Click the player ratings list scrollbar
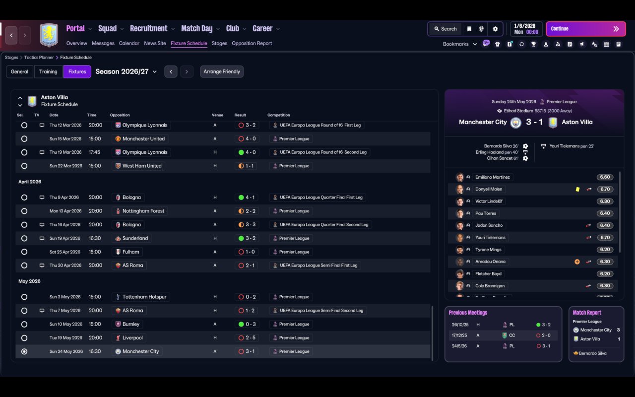This screenshot has width=635, height=397. click(x=620, y=212)
